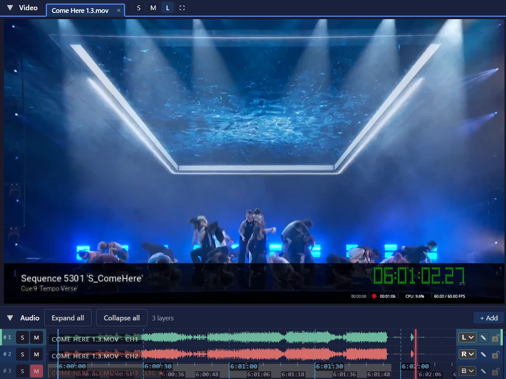
Task: Select the Come Here 1.3.mov tab
Action: (80, 11)
